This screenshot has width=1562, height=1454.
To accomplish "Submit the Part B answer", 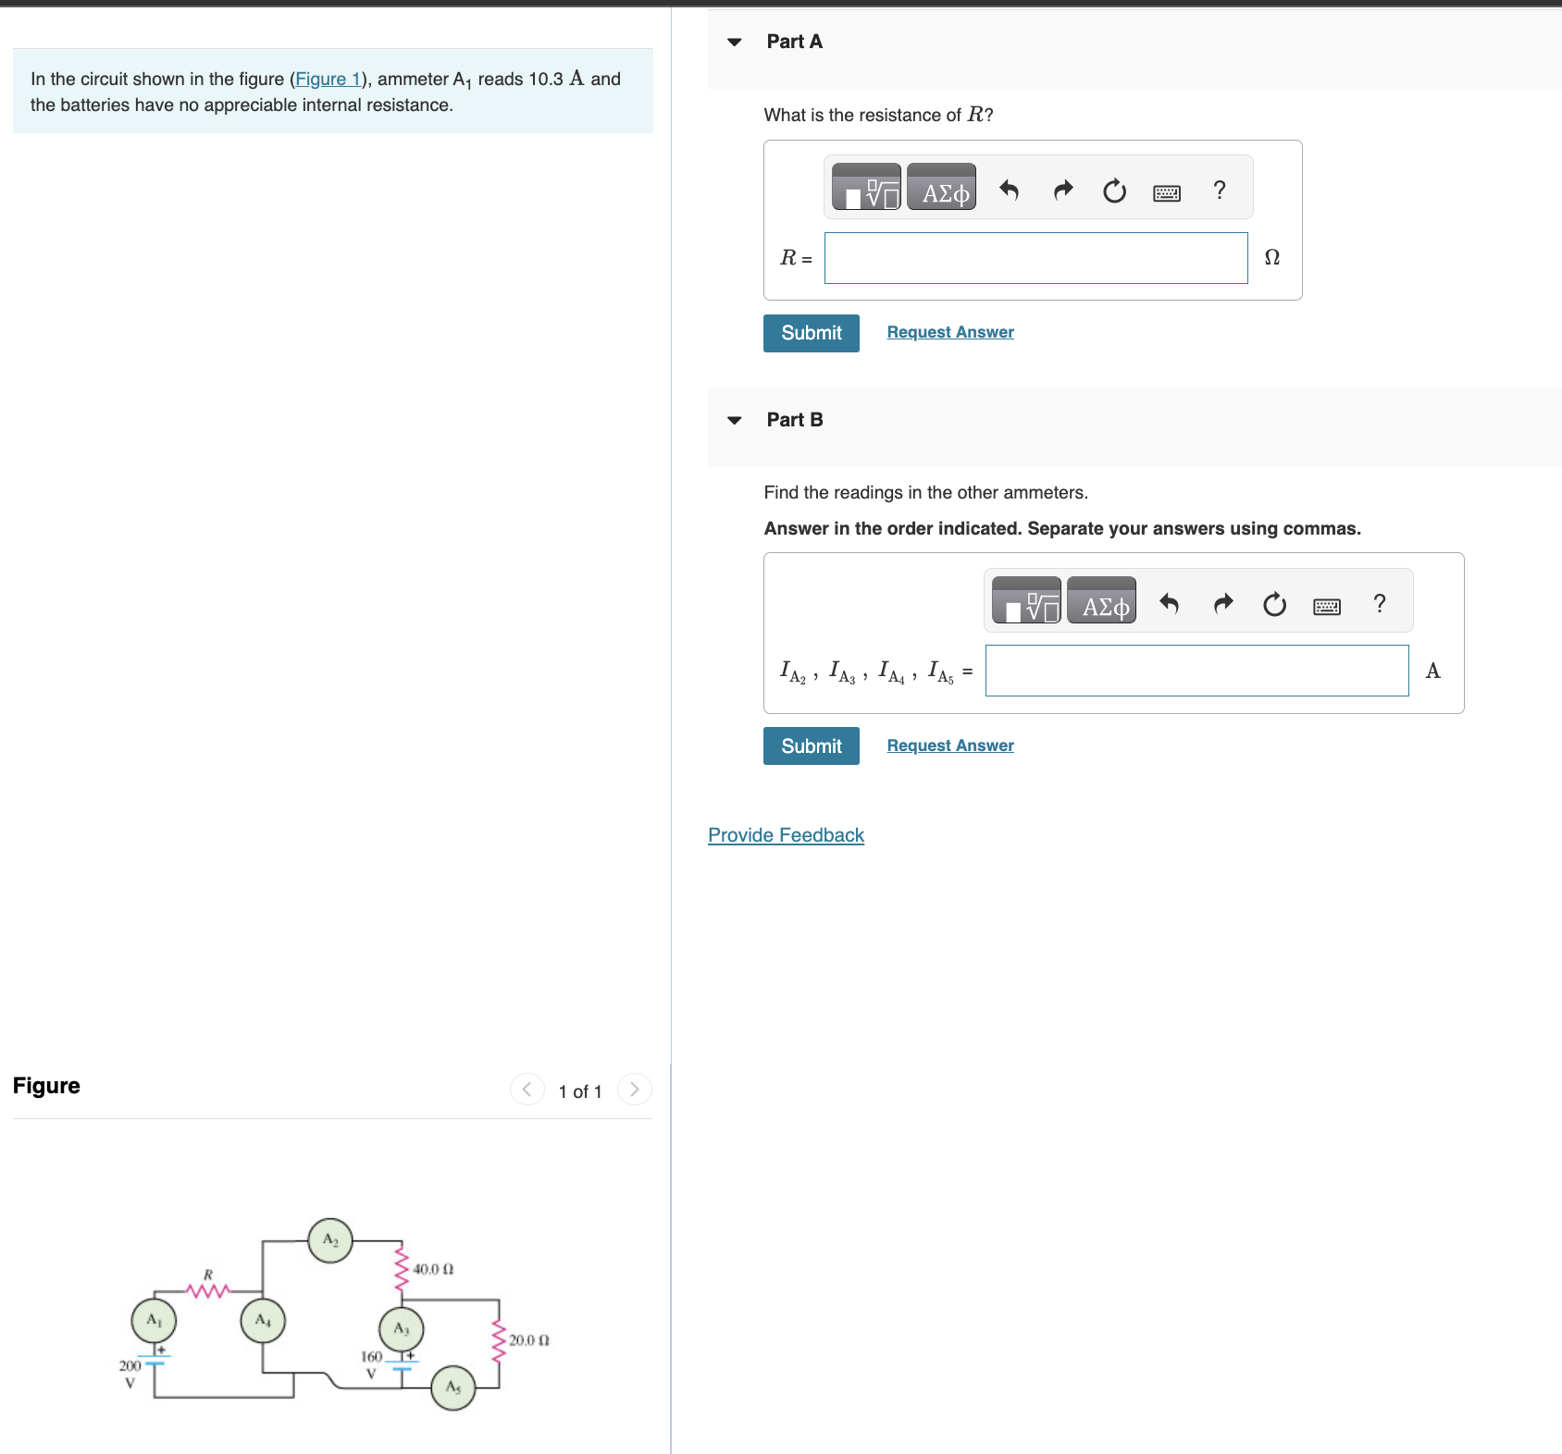I will coord(811,745).
